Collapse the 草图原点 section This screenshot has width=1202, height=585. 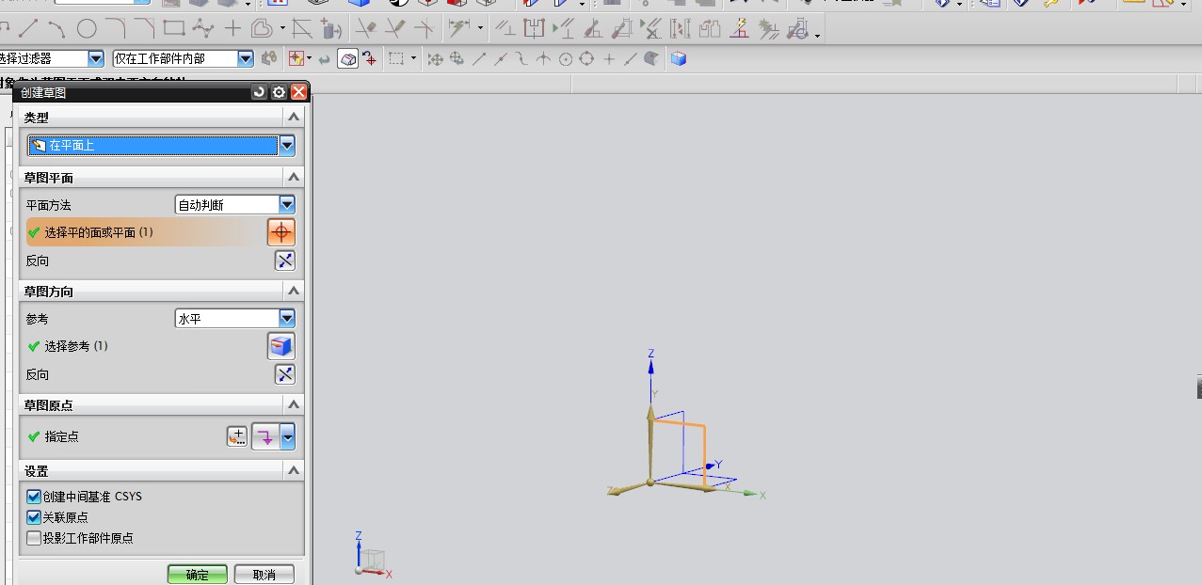294,405
